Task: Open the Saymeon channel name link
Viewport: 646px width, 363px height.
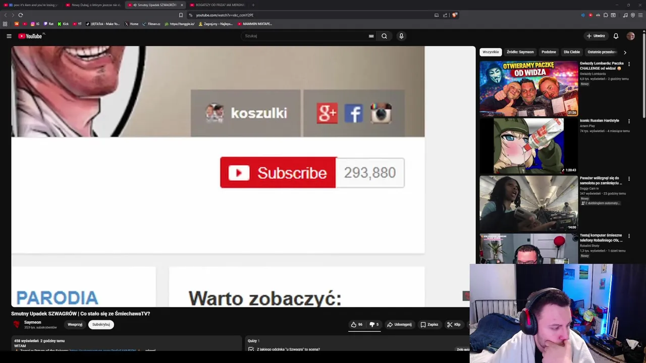Action: click(33, 322)
